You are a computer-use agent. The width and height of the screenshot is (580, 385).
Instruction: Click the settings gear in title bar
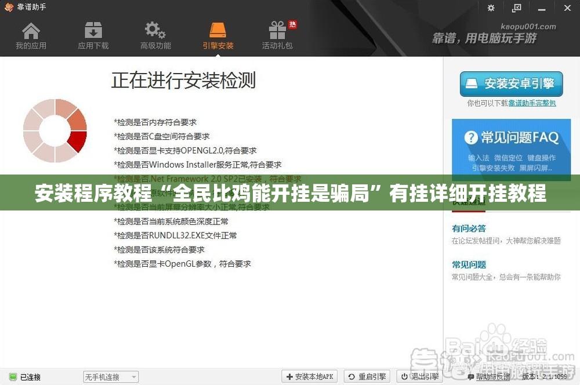tap(491, 8)
